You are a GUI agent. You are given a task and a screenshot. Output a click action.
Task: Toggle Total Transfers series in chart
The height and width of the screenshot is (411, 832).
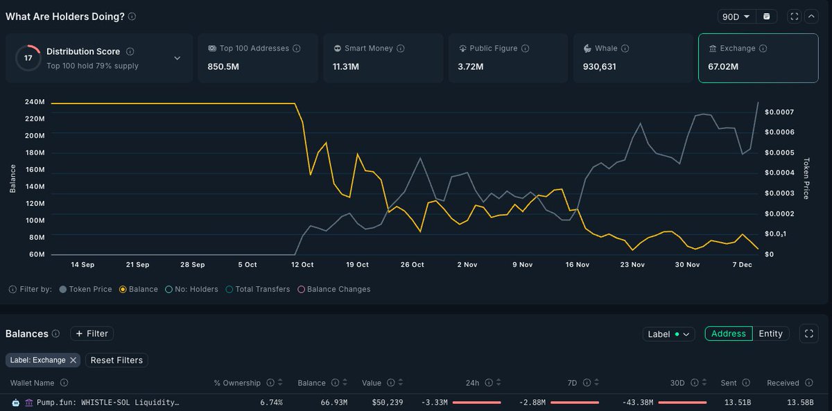click(x=258, y=289)
